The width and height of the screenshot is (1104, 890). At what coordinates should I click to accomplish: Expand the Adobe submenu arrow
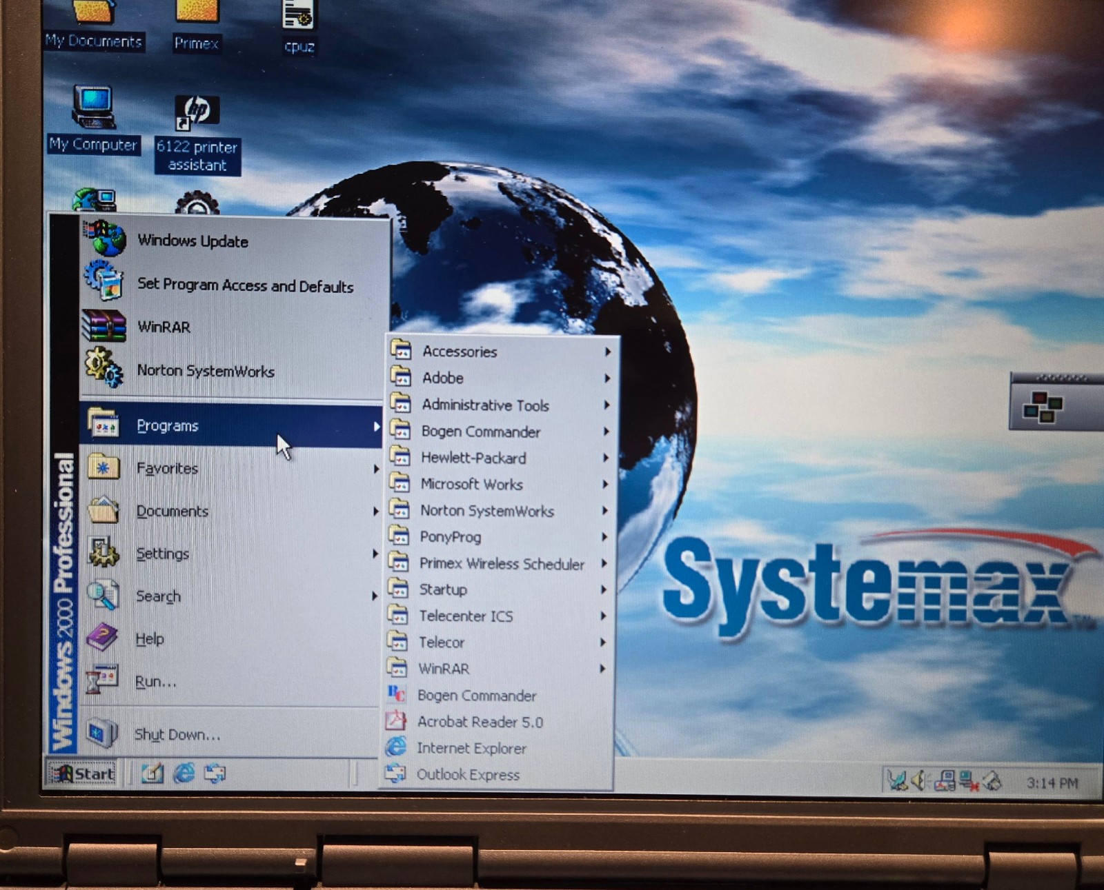(x=607, y=378)
